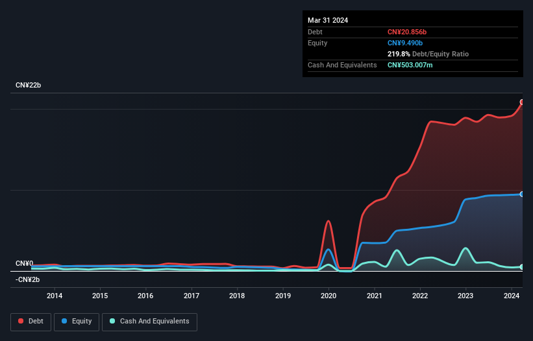Screen dimensions: 533x341
Task: Click the 2016 x-axis label
Action: [145, 296]
